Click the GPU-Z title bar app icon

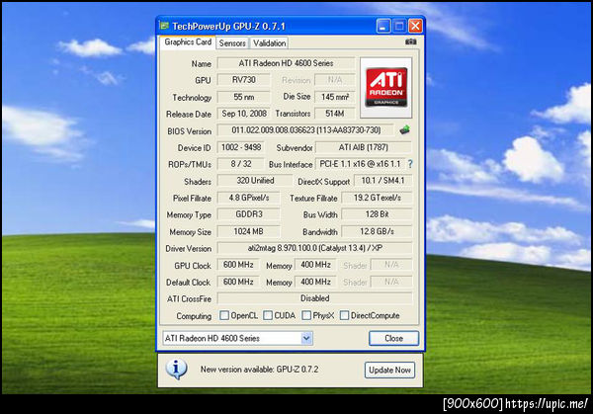[164, 26]
